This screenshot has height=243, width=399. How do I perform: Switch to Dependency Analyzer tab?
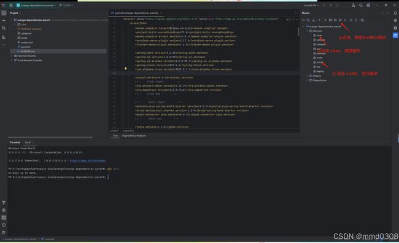coord(134,136)
